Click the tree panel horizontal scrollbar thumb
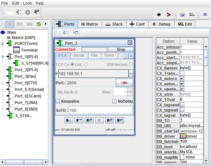211x166 pixels. click(x=24, y=162)
